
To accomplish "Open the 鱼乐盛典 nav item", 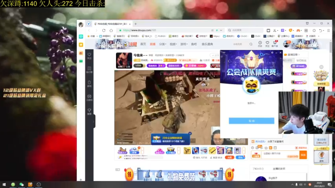I will point(207,44).
